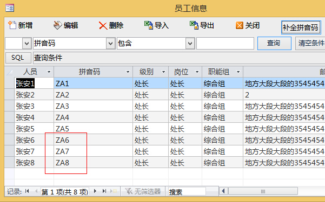The image size is (325, 202).
Task: Click cell 张安4
Action: (x=34, y=117)
